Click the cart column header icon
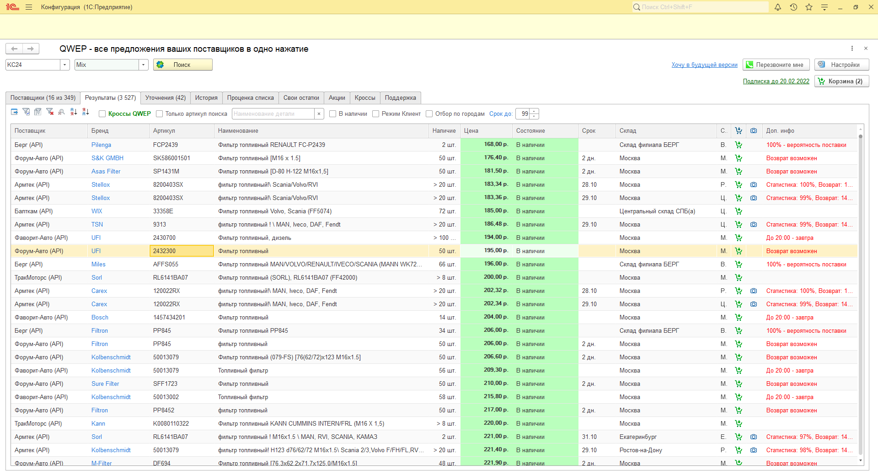The image size is (878, 476). pos(739,130)
